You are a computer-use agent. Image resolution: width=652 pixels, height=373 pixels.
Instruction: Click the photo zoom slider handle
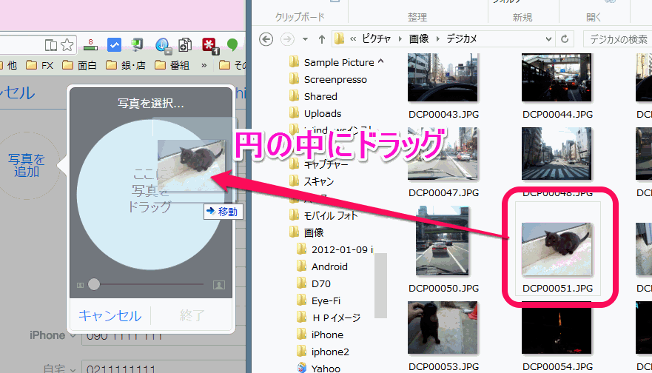94,284
